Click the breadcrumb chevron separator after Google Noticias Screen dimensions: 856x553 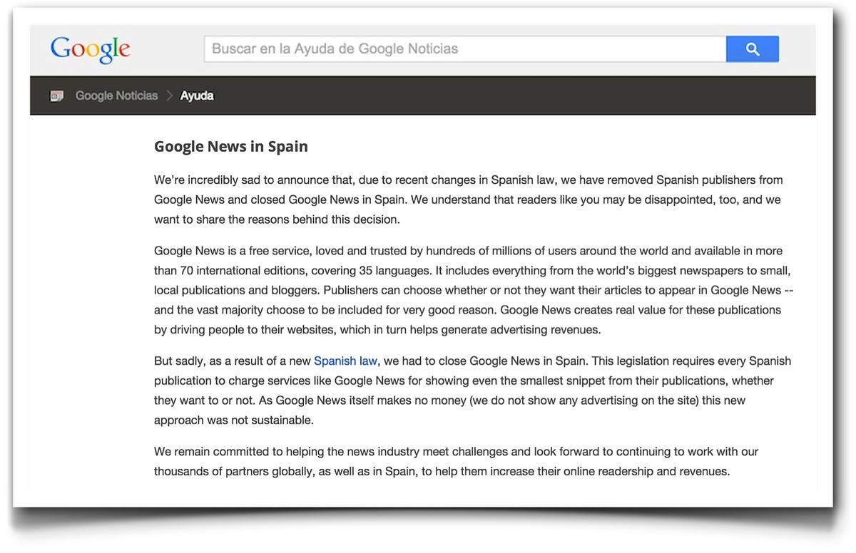coord(170,95)
